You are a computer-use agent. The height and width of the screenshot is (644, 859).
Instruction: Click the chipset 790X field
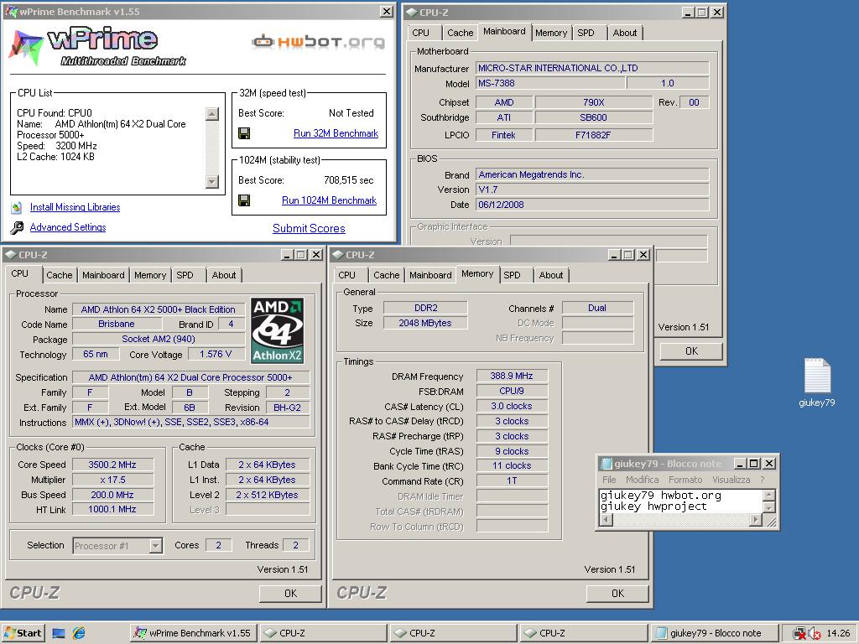(594, 102)
